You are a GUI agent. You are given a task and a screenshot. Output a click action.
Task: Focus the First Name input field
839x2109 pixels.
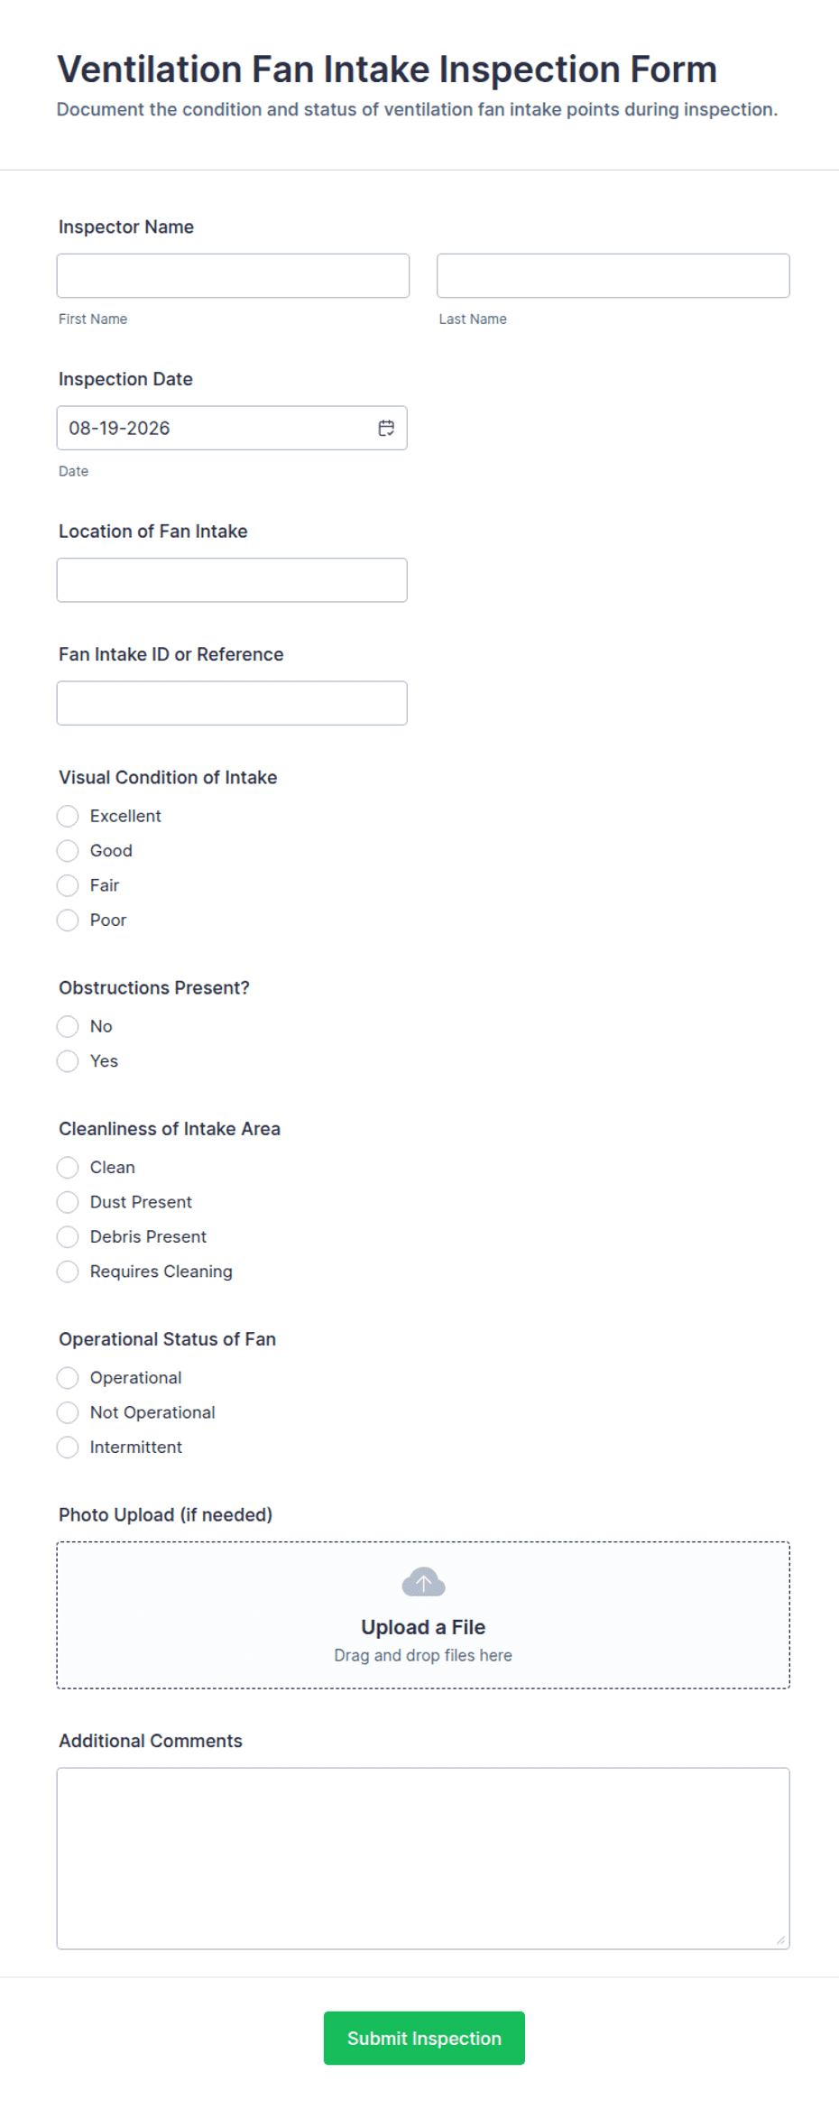(233, 275)
